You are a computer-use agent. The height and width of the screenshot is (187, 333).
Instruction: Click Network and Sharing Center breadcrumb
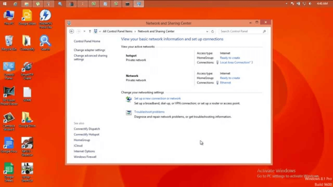156,31
